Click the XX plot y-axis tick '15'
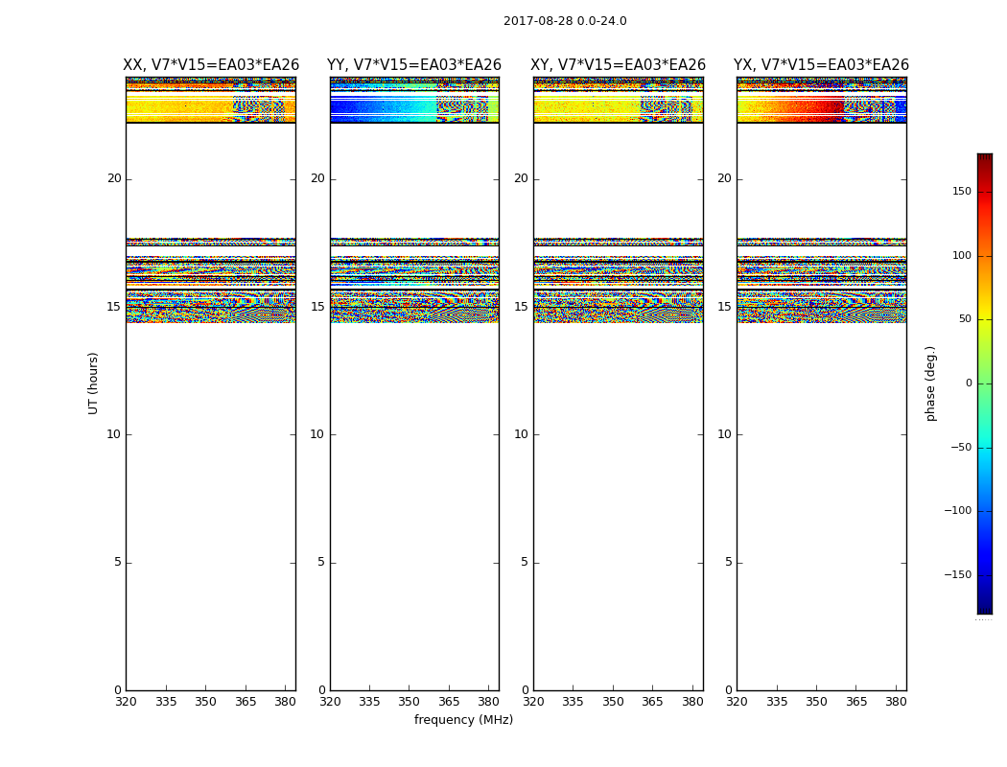The image size is (1007, 767). (x=114, y=306)
